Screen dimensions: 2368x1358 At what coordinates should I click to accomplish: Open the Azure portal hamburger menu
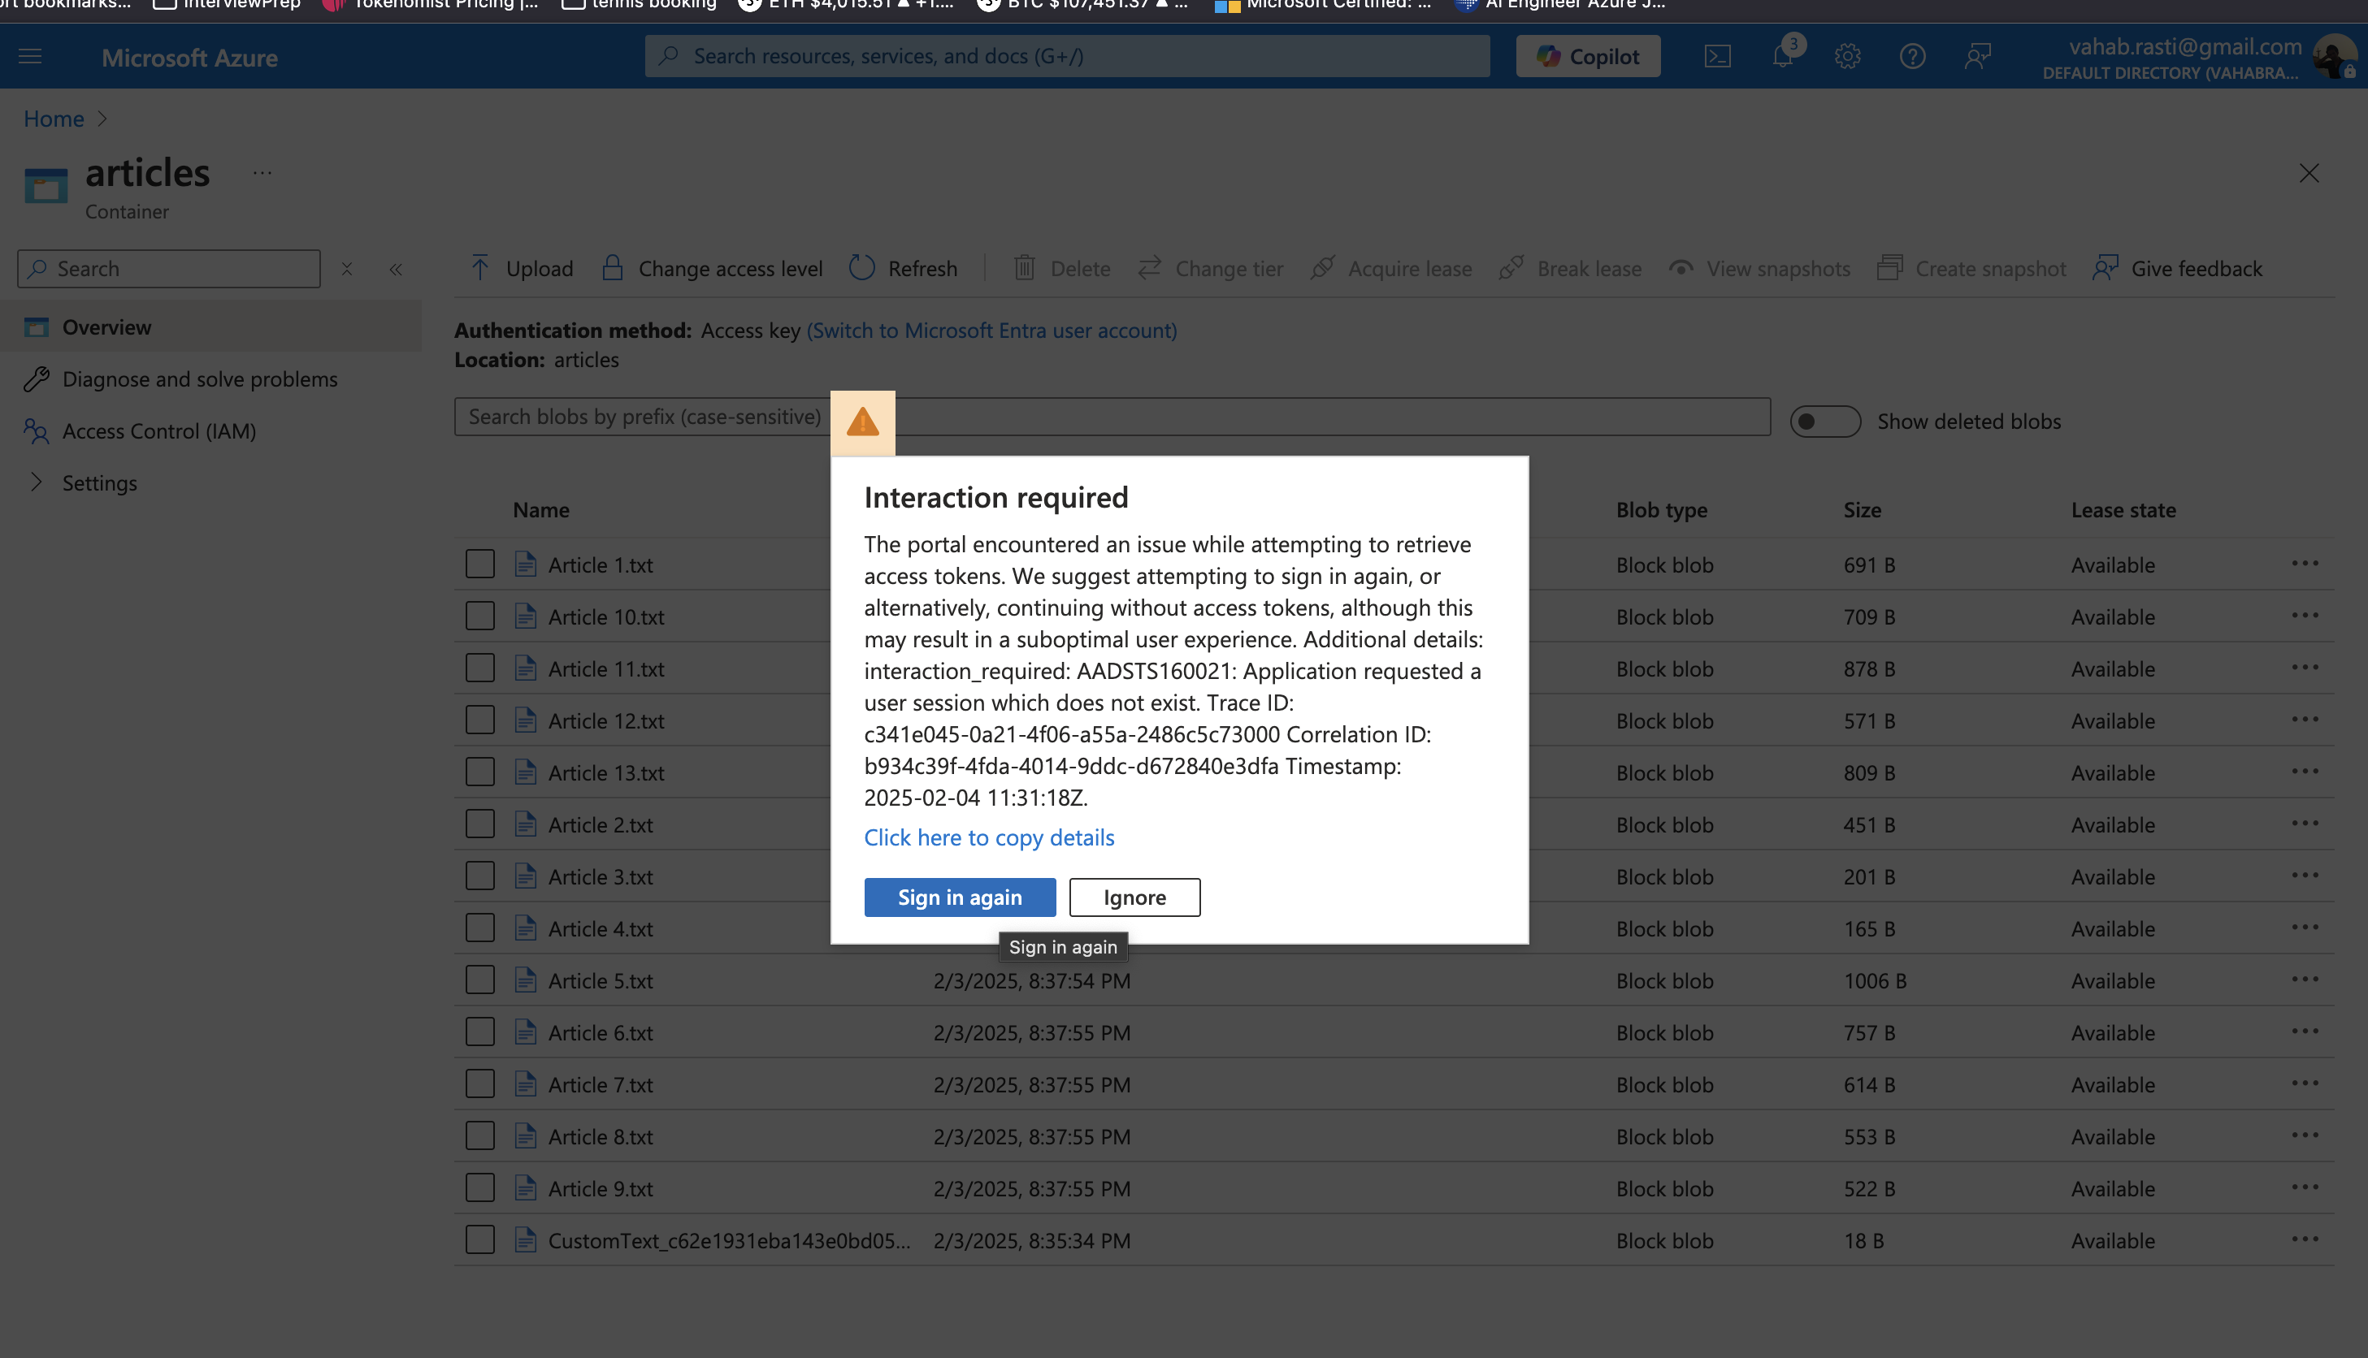(x=30, y=56)
